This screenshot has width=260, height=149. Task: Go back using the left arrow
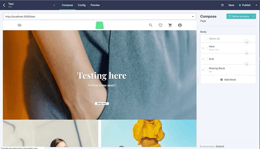click(x=4, y=5)
